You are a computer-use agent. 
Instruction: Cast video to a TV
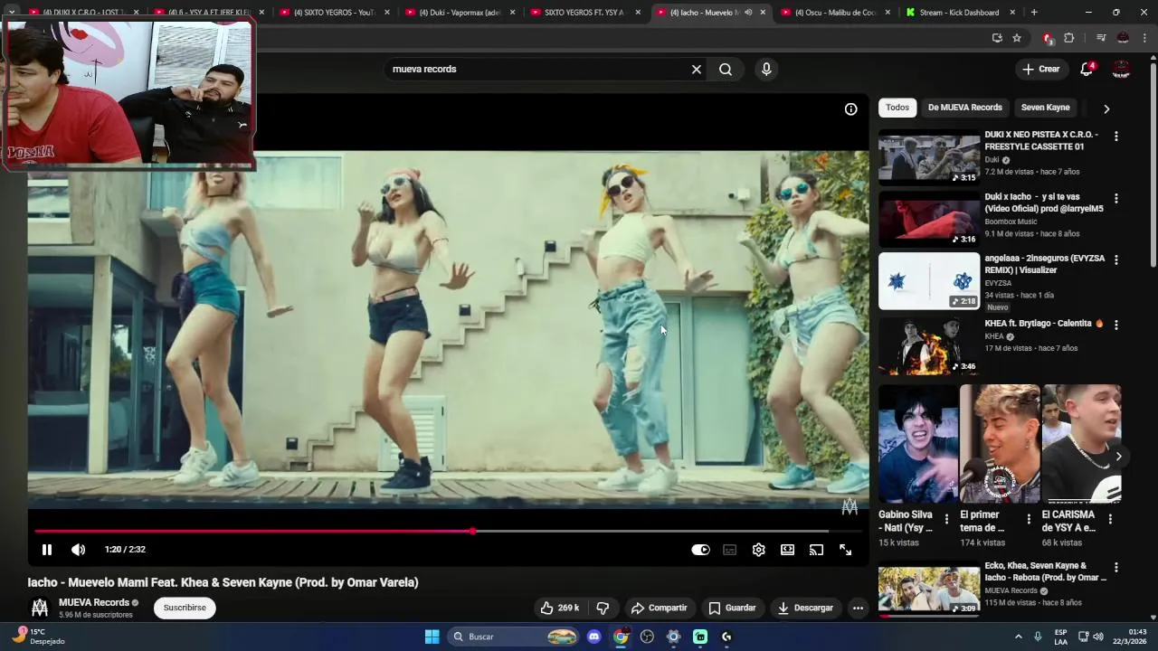point(816,550)
